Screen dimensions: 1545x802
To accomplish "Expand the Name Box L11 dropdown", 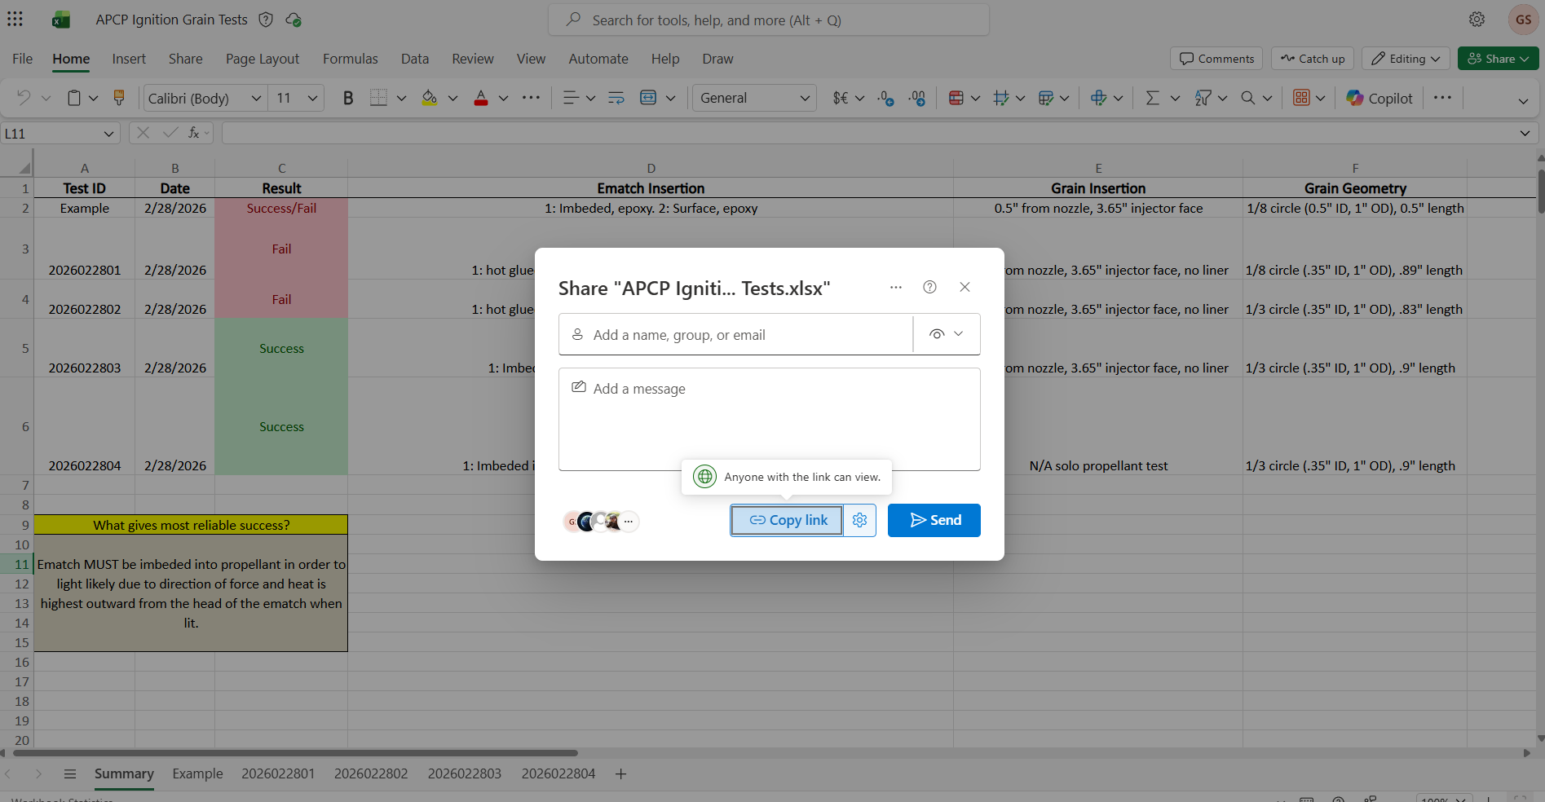I will pyautogui.click(x=108, y=134).
